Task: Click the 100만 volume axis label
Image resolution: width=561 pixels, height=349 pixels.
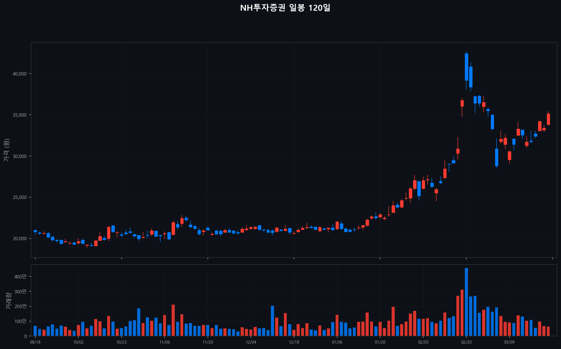Action: [x=20, y=321]
